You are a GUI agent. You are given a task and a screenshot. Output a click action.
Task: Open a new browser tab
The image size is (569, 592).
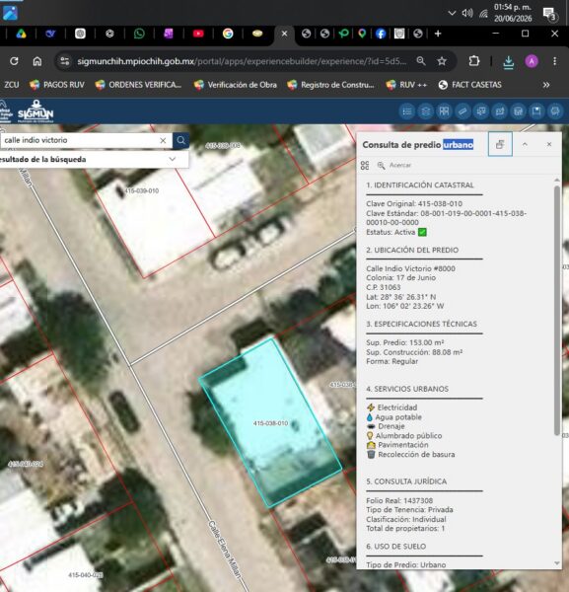[x=438, y=34]
